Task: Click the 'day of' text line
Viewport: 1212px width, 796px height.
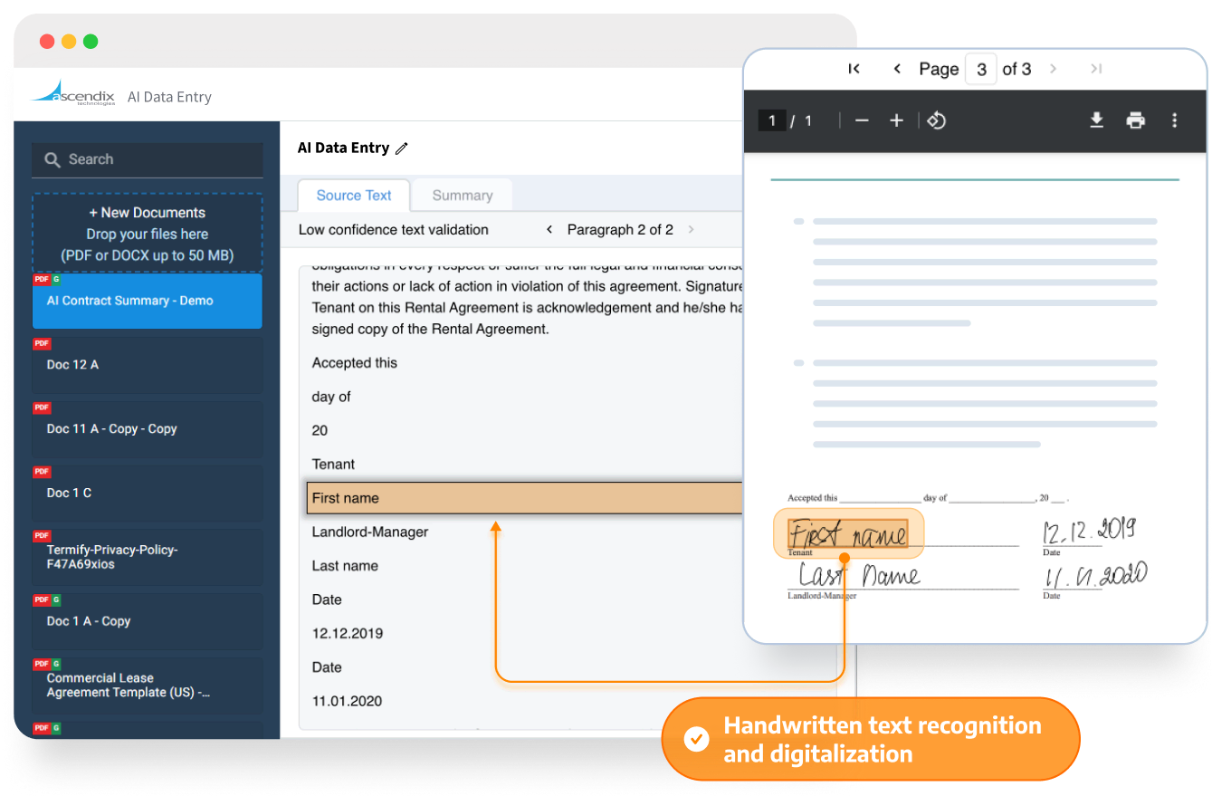Action: pos(331,397)
